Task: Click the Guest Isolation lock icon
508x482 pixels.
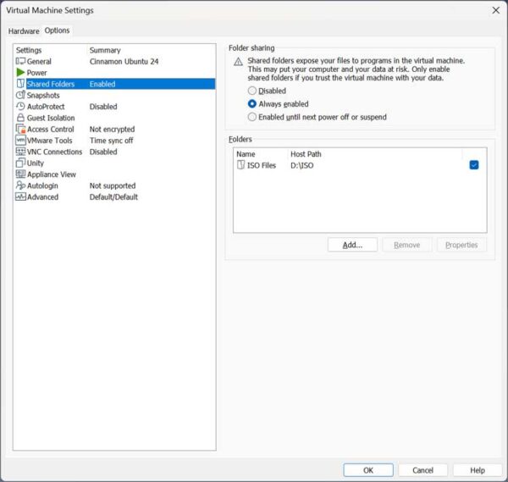Action: [x=20, y=118]
